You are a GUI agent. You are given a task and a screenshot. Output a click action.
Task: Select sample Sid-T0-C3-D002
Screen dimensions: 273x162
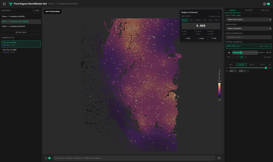tap(21, 51)
